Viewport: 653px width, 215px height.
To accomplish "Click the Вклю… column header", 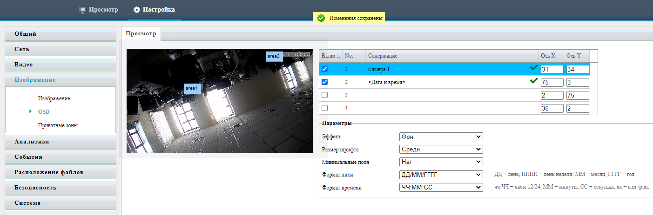I will (x=330, y=56).
